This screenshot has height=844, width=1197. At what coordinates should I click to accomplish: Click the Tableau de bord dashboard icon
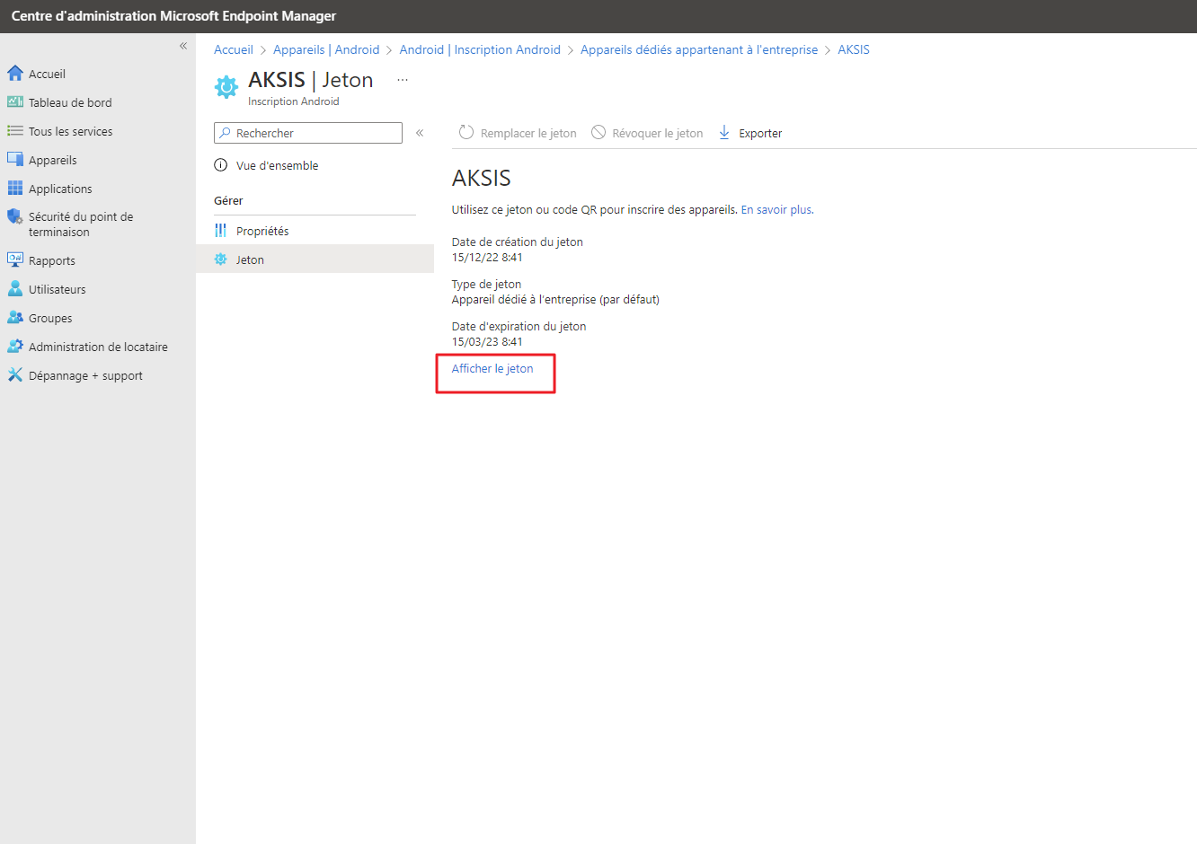coord(15,102)
